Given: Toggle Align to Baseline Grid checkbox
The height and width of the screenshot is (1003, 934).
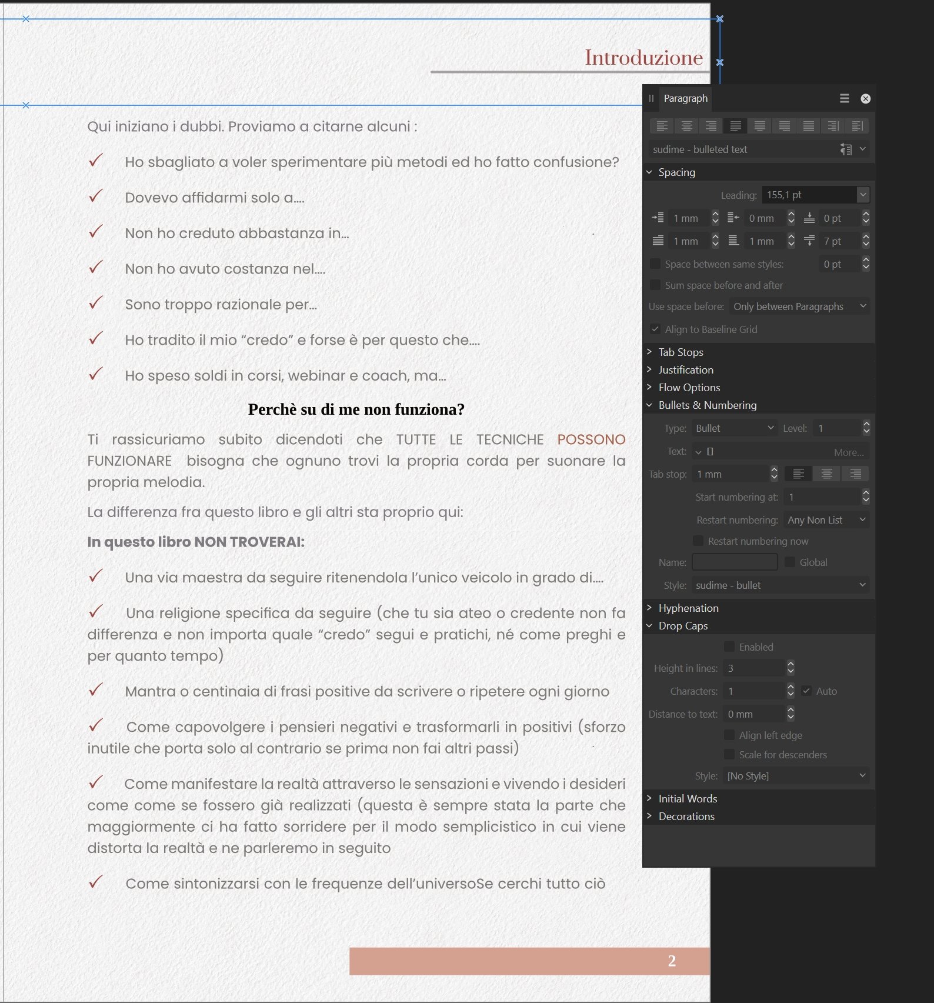Looking at the screenshot, I should click(x=655, y=329).
